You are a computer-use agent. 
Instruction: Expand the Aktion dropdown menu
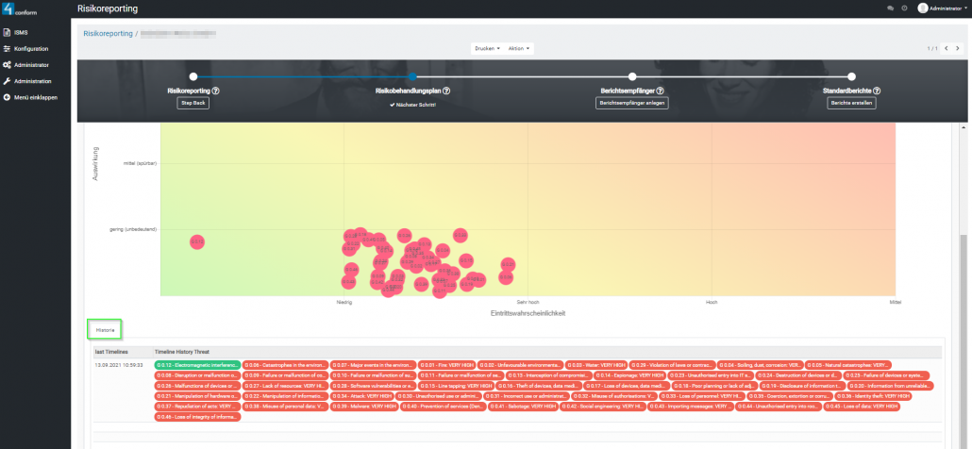[520, 48]
